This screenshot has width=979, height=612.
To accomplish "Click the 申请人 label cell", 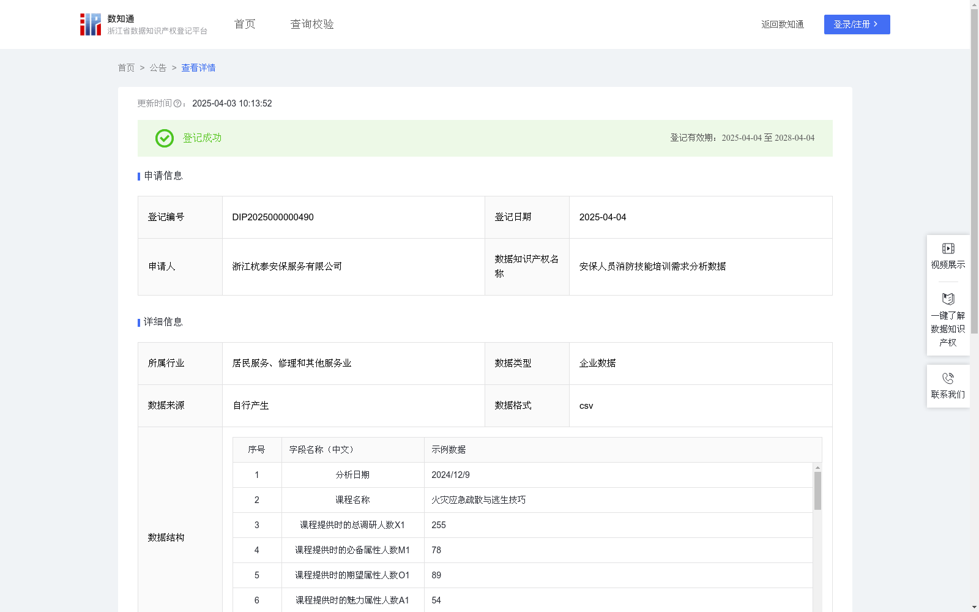I will pyautogui.click(x=180, y=267).
